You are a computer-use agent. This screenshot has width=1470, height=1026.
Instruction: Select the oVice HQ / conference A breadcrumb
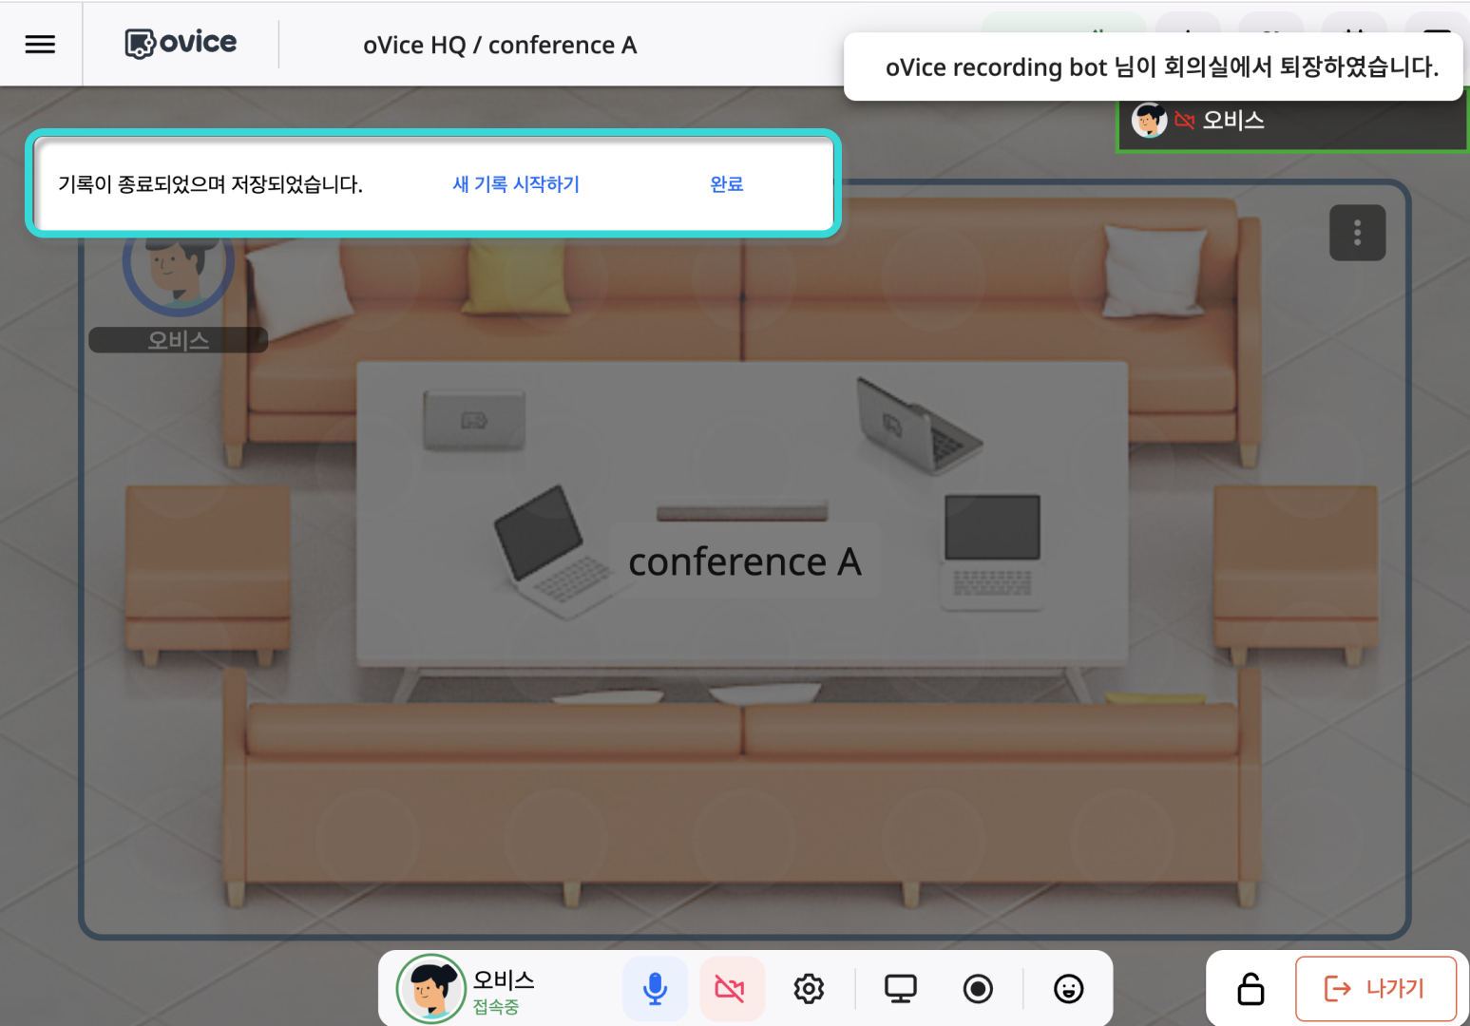pos(500,46)
